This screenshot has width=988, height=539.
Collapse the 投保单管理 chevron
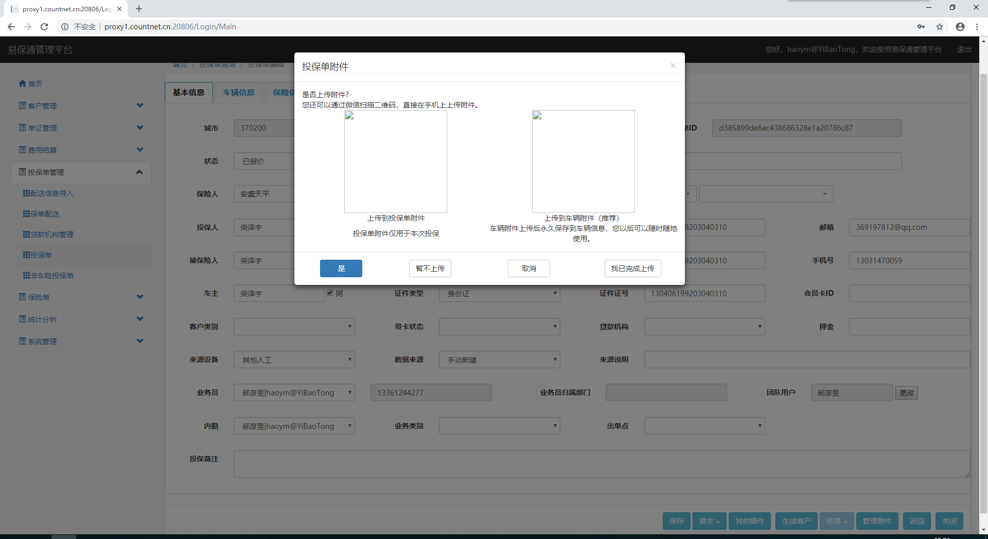139,172
